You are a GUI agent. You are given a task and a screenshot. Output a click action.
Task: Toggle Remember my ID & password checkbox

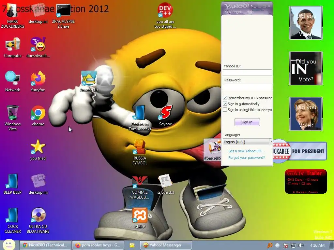tap(225, 98)
